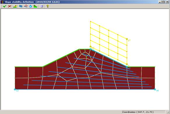Viewport: 170px width, 114px height.
Task: Open the yellow slope geometry tool
Action: (15, 6)
